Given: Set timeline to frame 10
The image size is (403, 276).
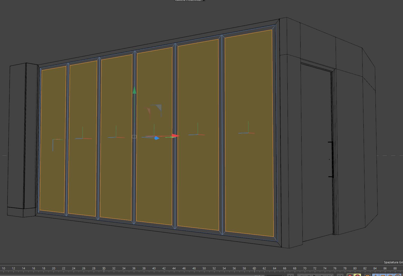Looking at the screenshot, I should pos(3,268).
